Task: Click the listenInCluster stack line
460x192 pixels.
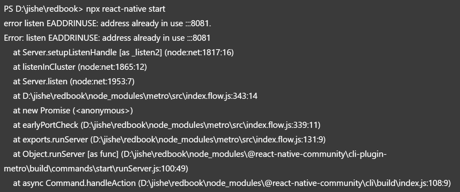Action: 80,67
